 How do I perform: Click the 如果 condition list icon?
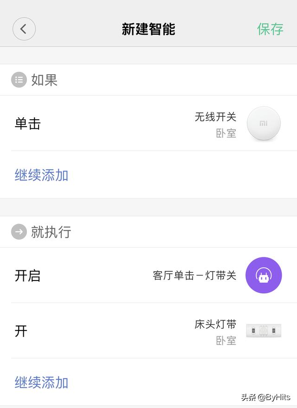click(18, 80)
